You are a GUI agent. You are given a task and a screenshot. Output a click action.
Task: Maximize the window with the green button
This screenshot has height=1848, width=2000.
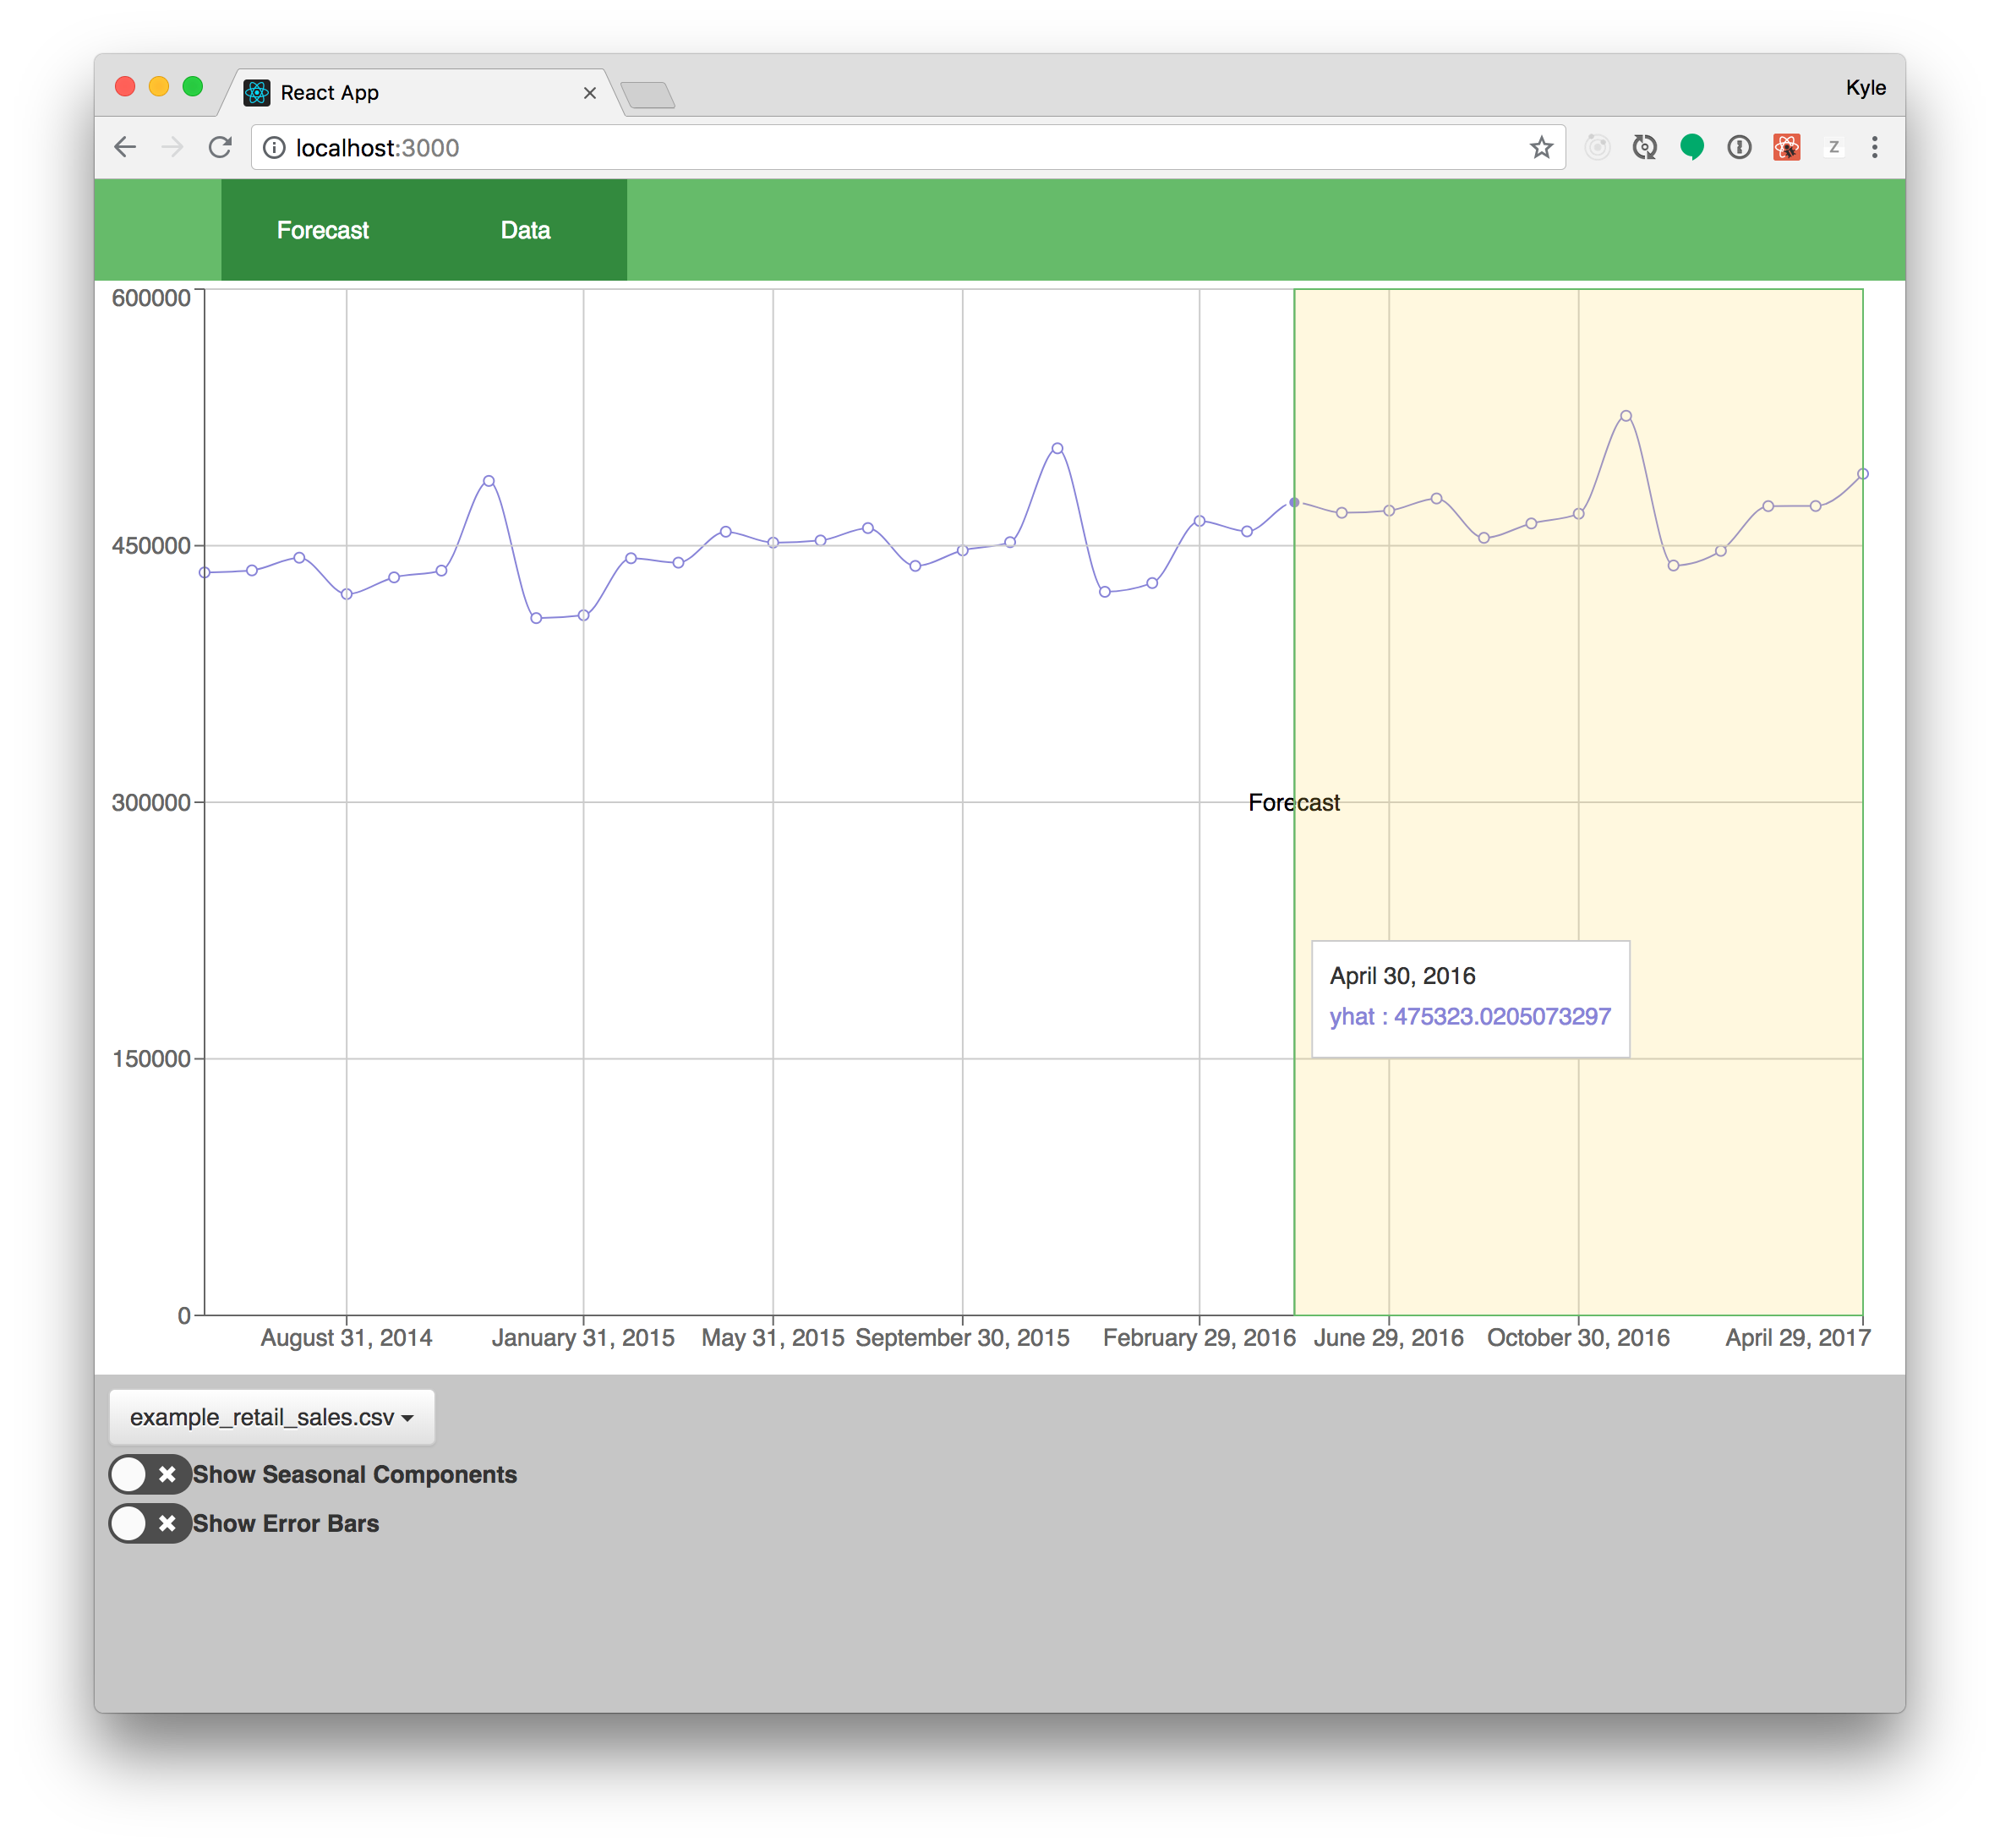tap(193, 87)
